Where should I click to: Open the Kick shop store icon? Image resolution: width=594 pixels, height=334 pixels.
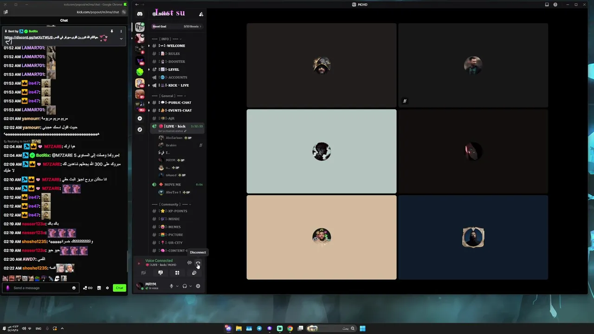click(99, 288)
